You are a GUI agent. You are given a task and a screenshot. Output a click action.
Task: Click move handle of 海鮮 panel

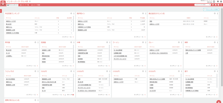215,42
